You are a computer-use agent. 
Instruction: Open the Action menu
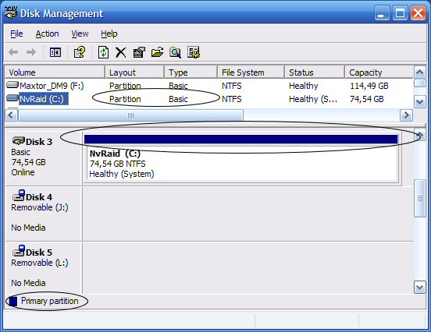point(48,34)
